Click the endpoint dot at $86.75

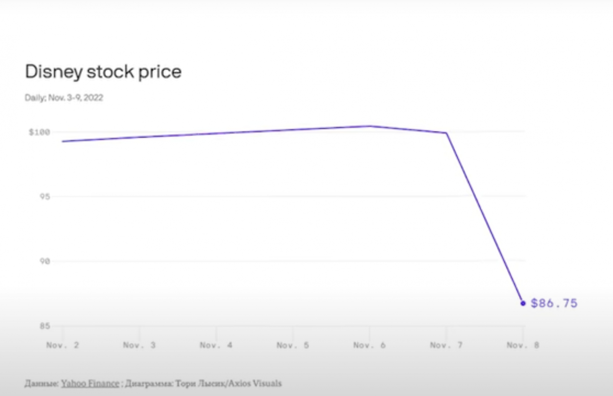click(x=523, y=303)
